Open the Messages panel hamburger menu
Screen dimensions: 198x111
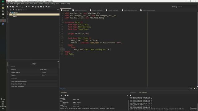tap(127, 95)
